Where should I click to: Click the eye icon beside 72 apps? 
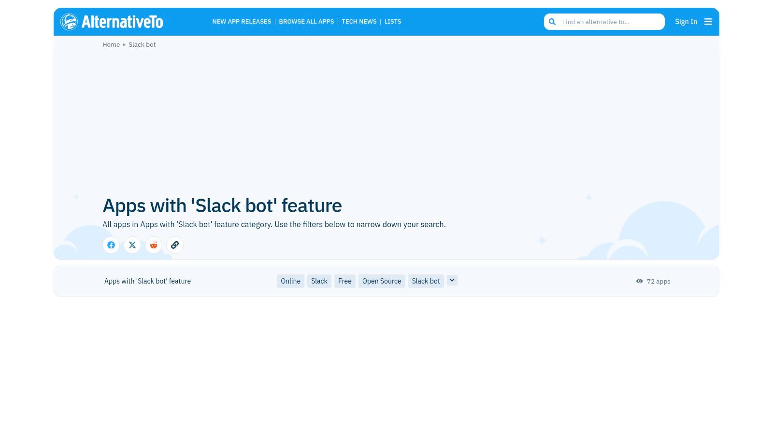point(640,281)
